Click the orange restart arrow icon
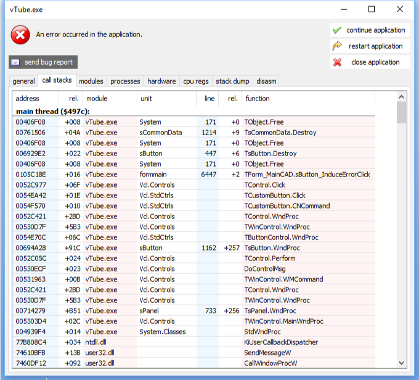Screen dimensions: 419x380 [x=337, y=46]
